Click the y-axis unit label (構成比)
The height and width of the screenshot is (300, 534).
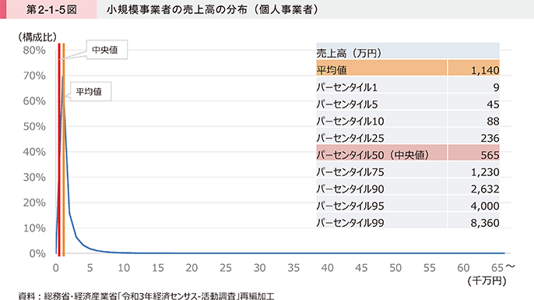[37, 37]
